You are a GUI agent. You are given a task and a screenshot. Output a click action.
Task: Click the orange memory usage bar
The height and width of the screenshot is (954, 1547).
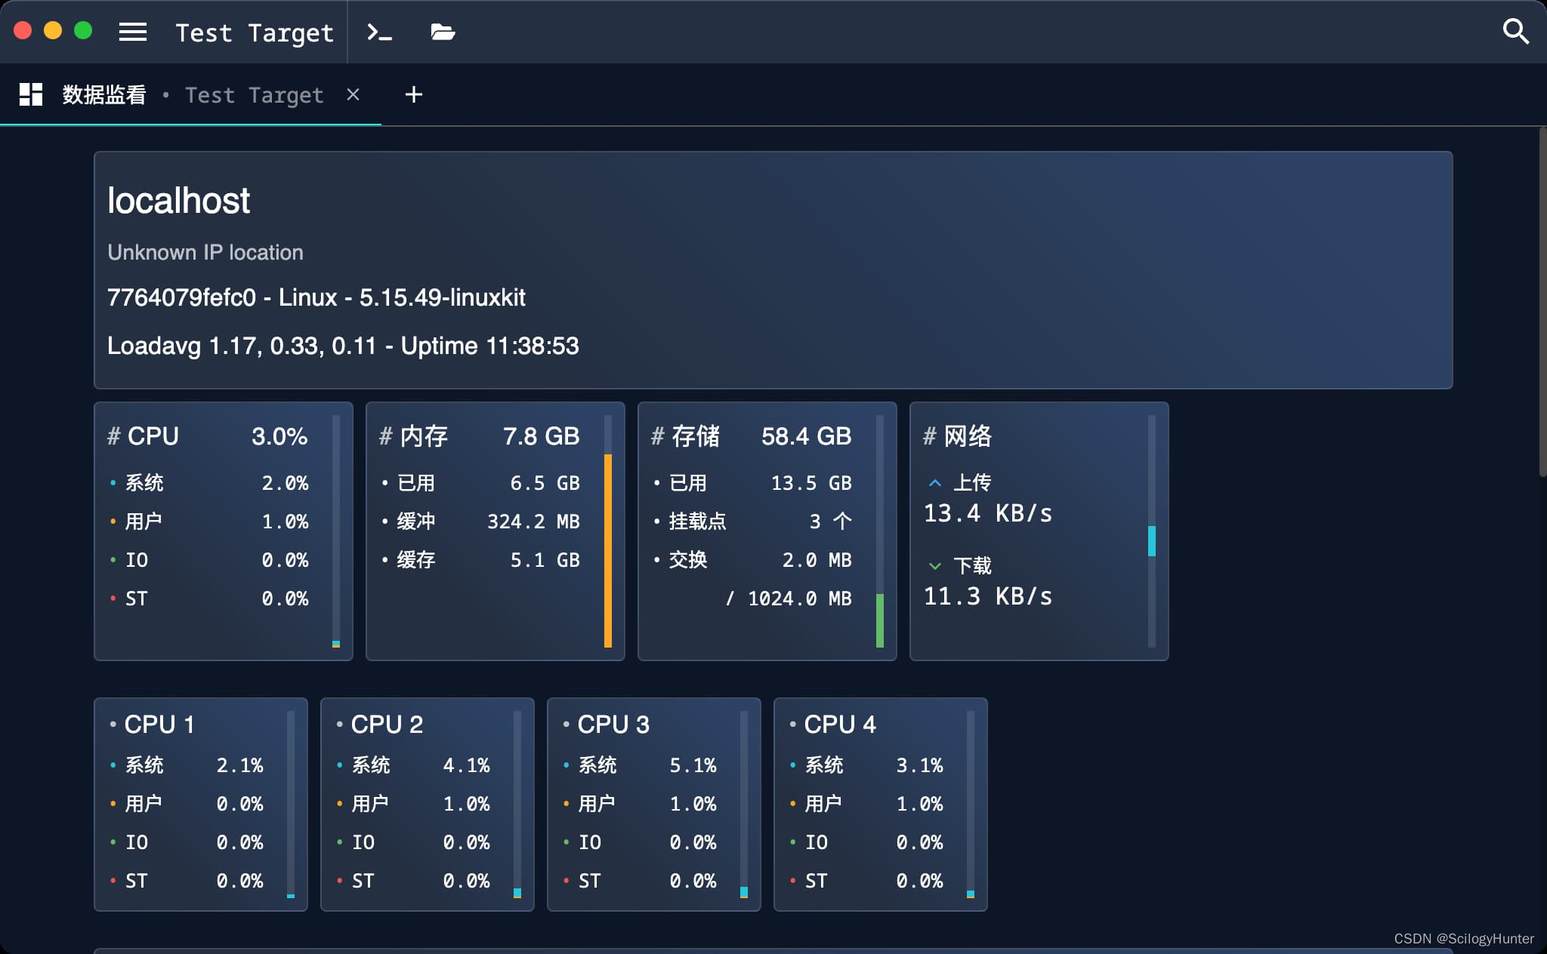tap(608, 549)
